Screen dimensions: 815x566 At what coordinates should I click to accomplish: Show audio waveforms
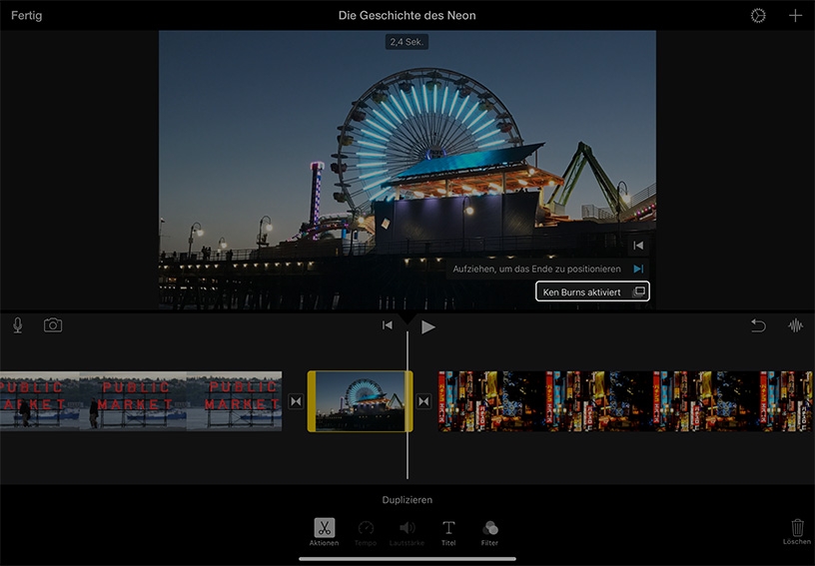pos(795,325)
